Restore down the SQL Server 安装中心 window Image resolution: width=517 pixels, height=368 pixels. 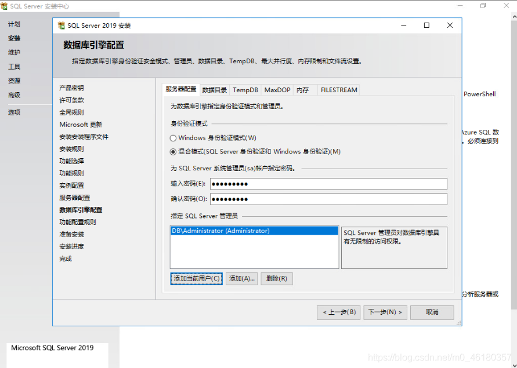483,6
